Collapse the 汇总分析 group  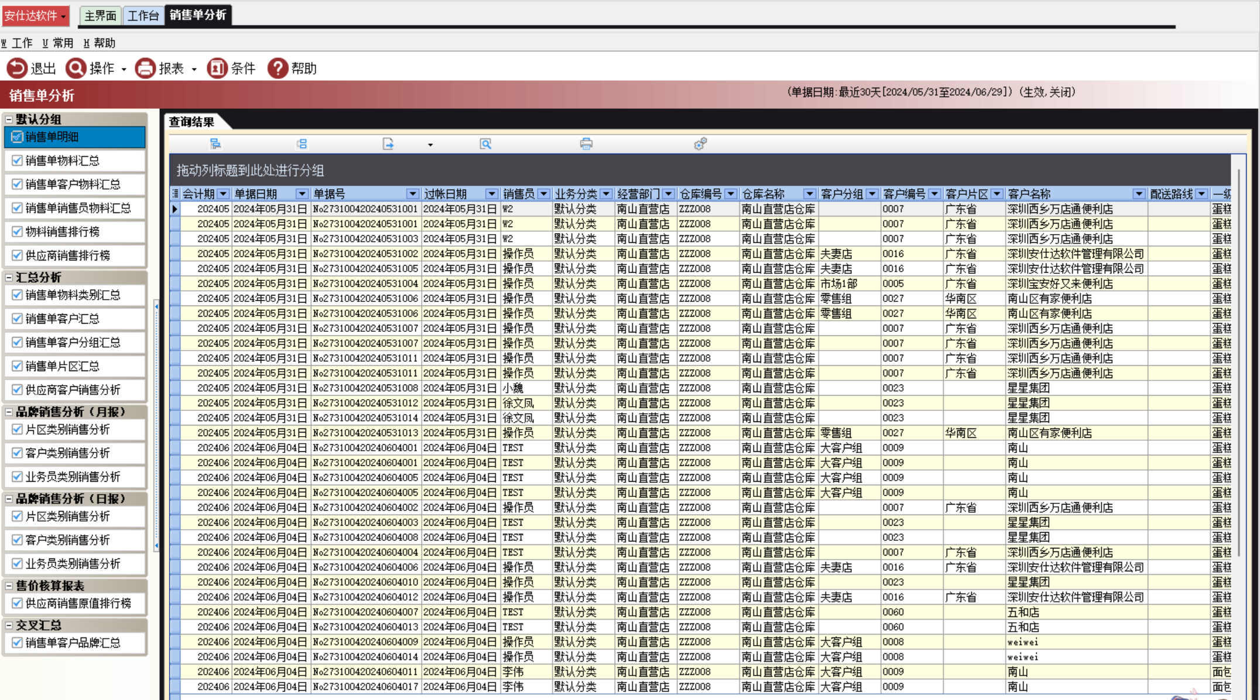click(9, 277)
